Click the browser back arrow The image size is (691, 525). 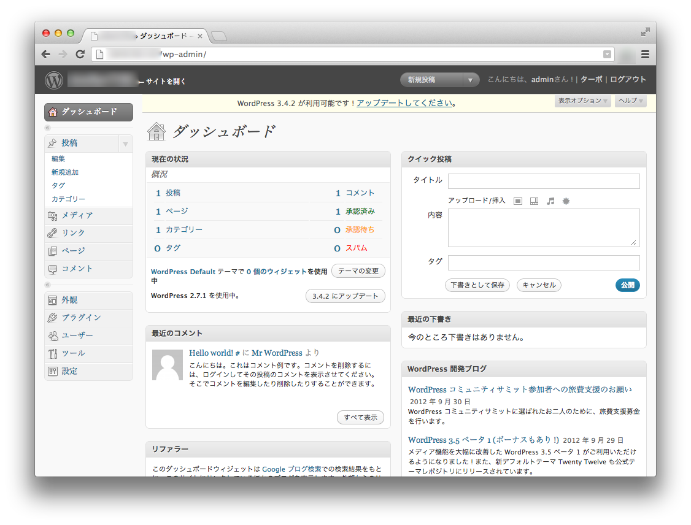click(46, 54)
